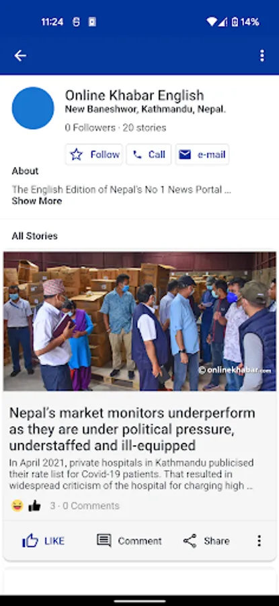279x606 pixels.
Task: Toggle Follow with the star button
Action: point(93,155)
